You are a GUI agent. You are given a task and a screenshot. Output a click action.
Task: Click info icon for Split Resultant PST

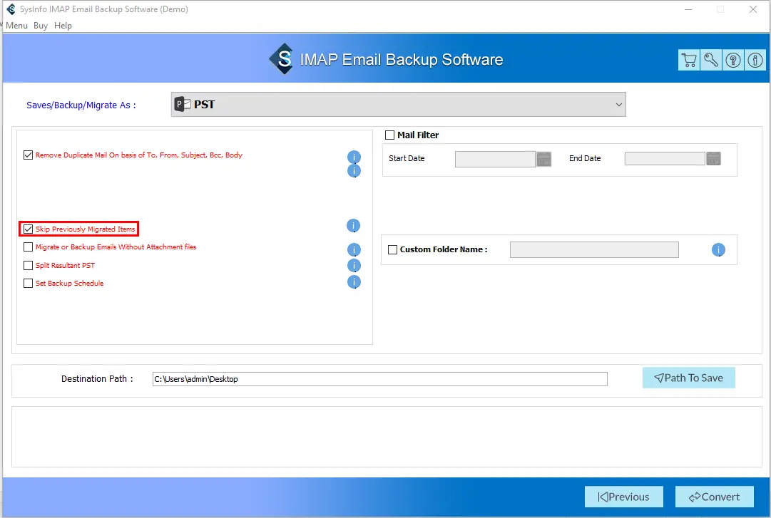pyautogui.click(x=354, y=266)
